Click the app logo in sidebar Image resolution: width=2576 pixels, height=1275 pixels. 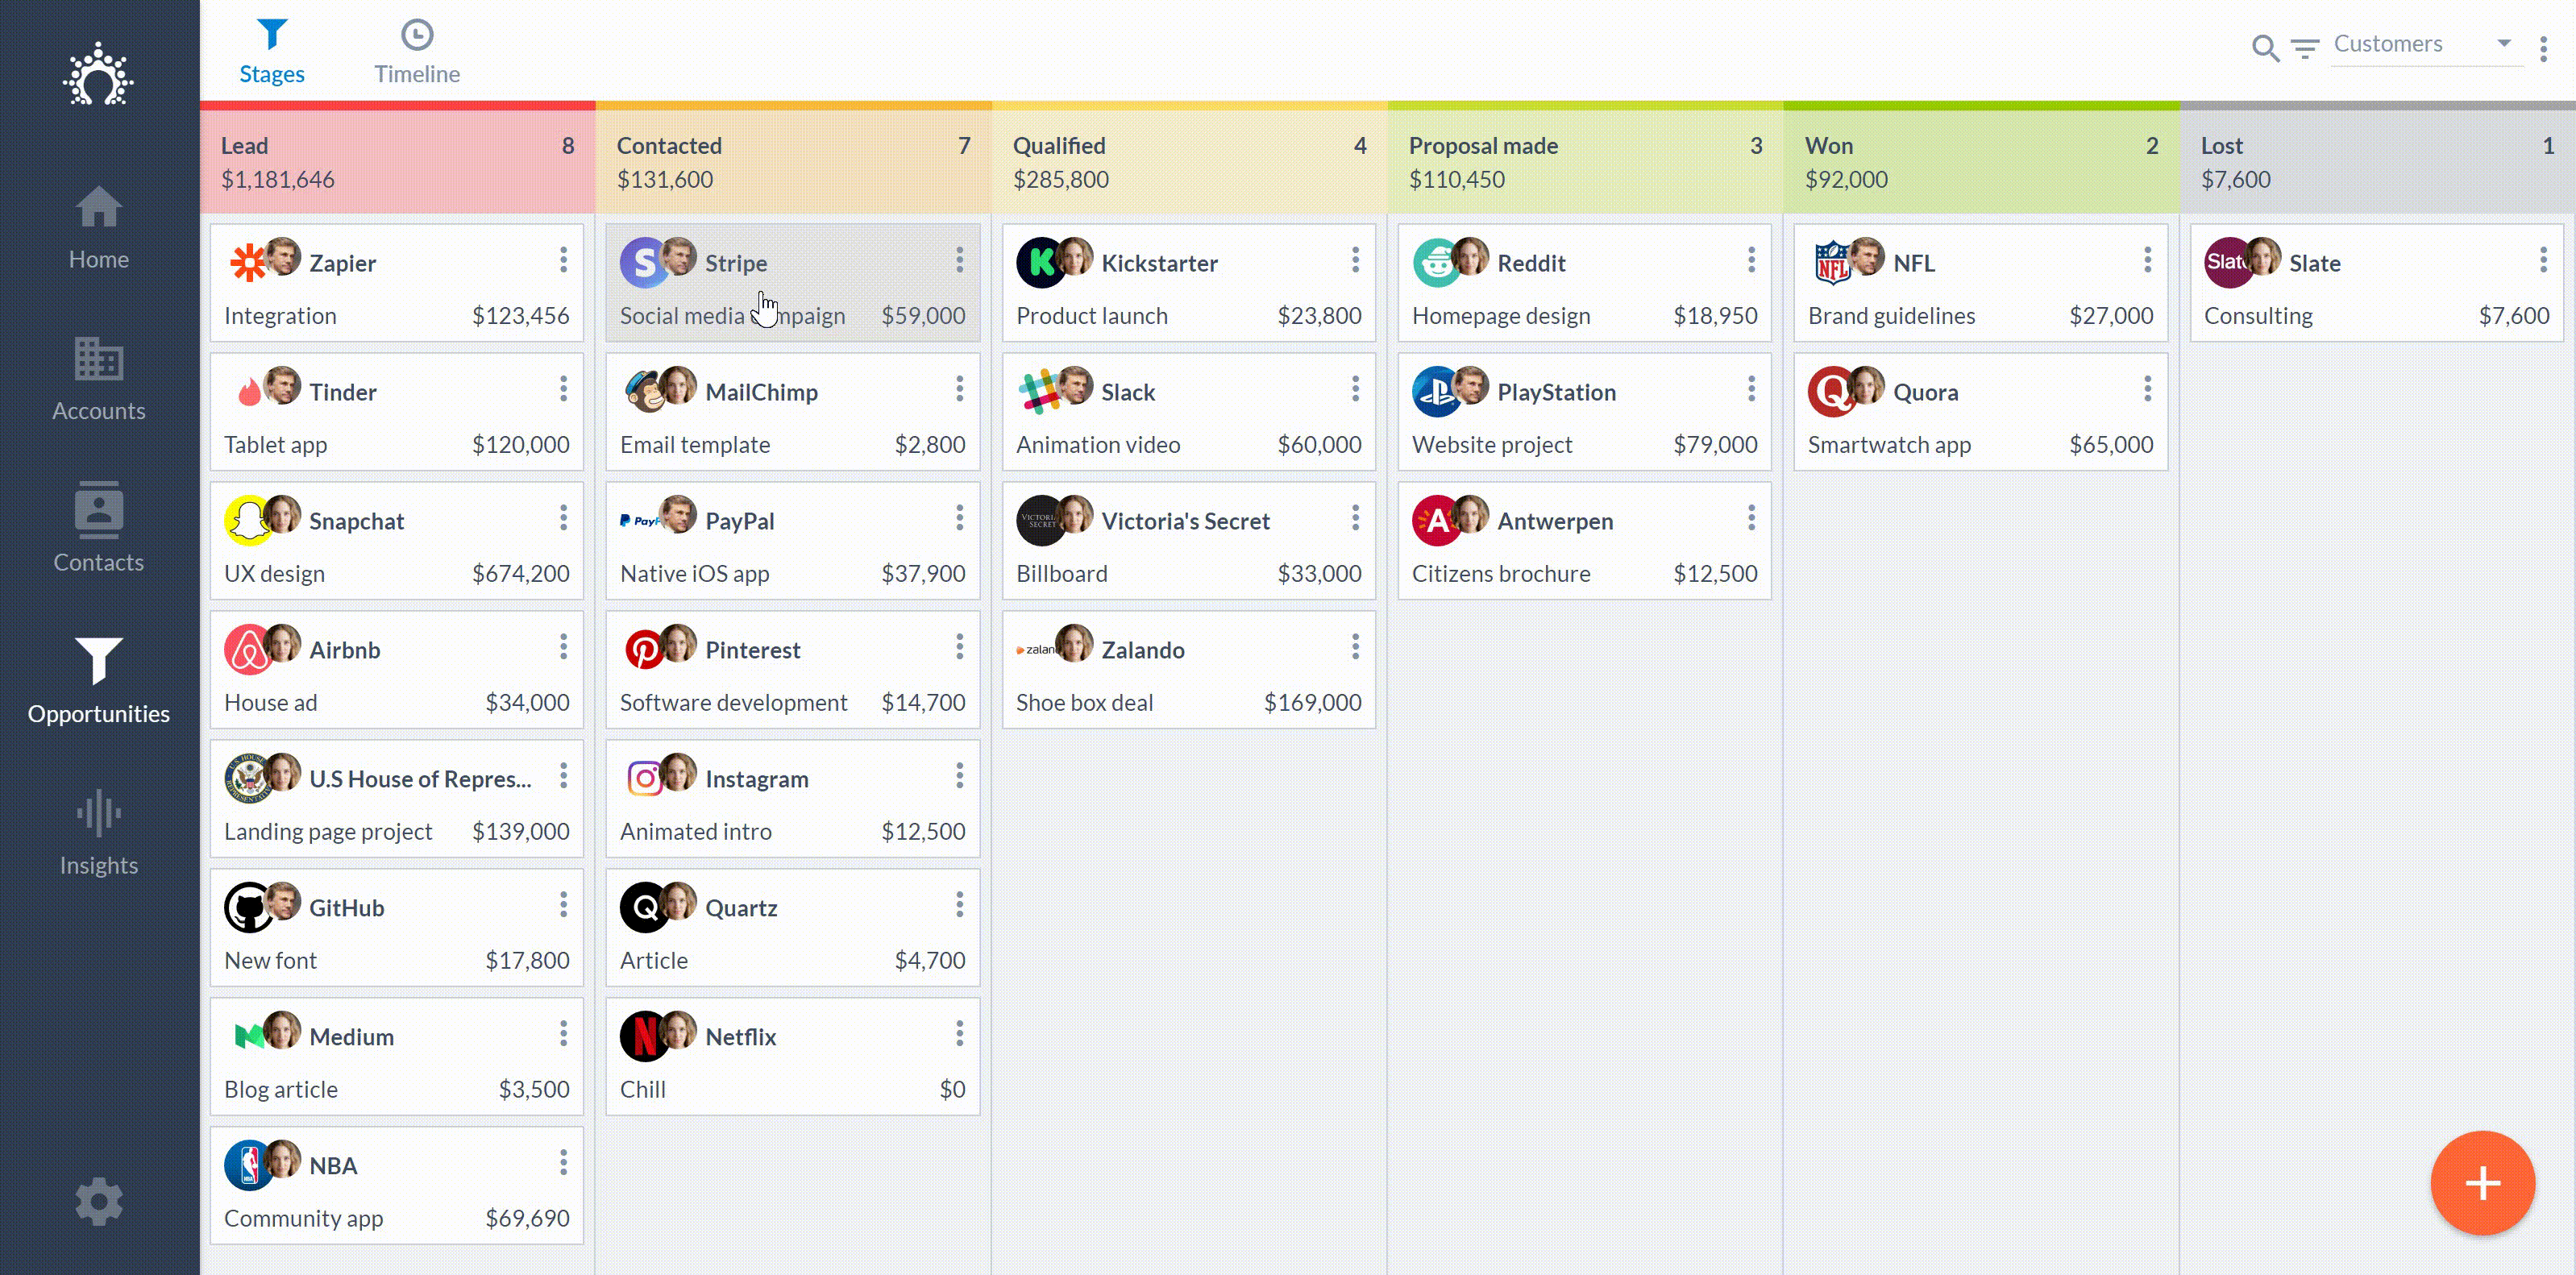tap(98, 74)
